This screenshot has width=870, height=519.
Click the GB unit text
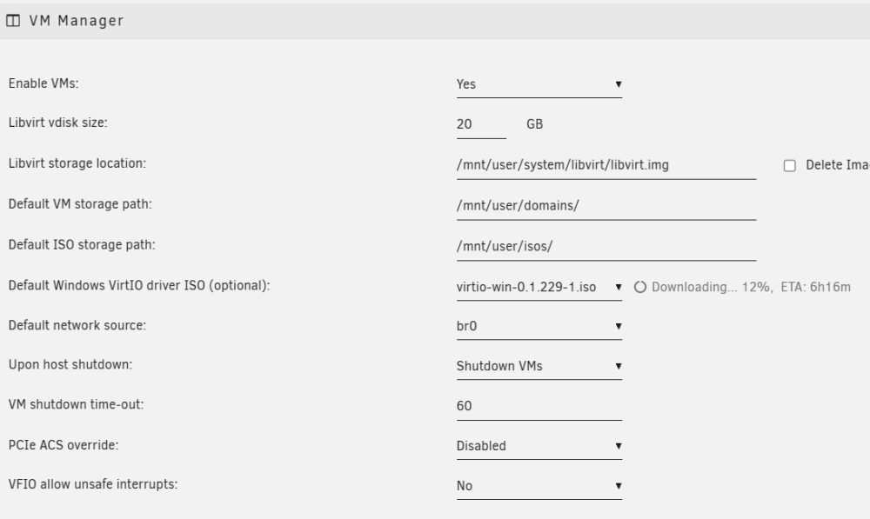coord(534,124)
